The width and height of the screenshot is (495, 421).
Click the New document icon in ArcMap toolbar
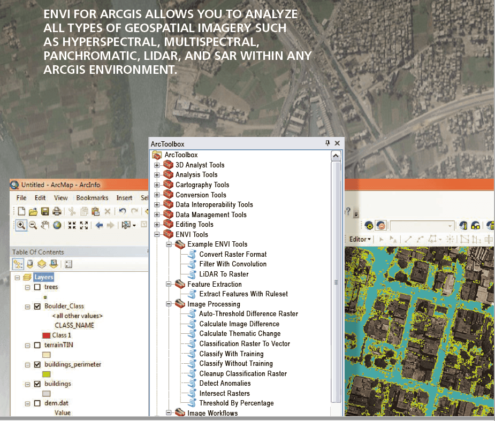click(21, 211)
